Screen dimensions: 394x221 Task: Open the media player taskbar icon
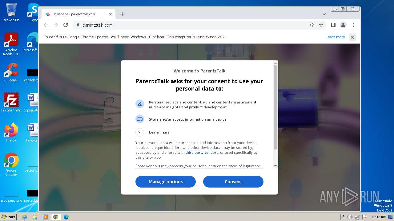(x=45, y=217)
